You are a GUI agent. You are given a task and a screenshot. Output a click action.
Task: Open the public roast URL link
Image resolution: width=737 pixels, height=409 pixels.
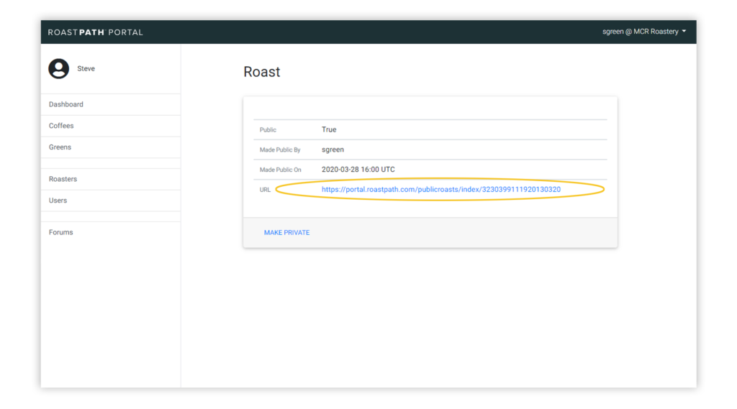441,189
